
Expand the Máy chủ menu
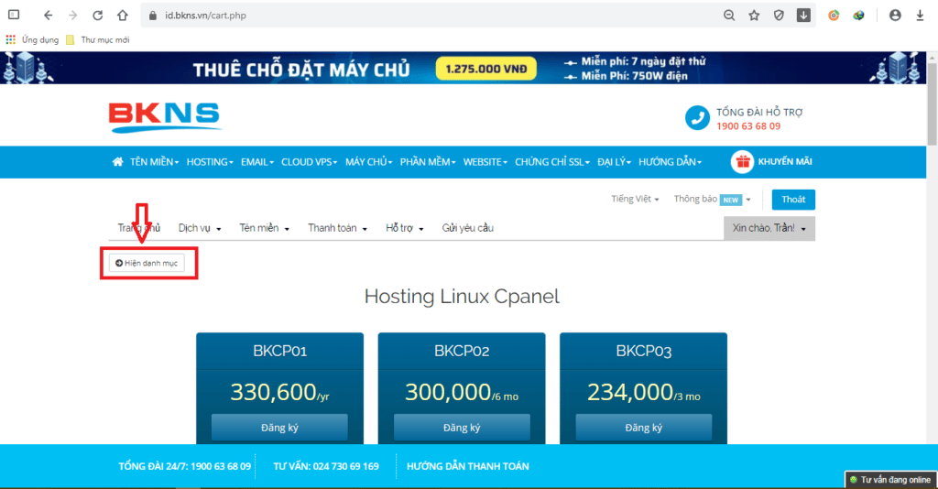tap(368, 162)
